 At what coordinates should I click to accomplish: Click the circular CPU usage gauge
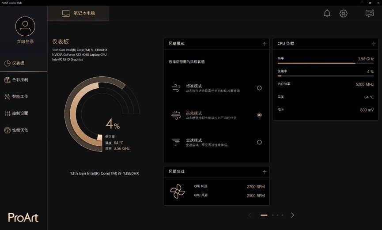[x=102, y=114]
